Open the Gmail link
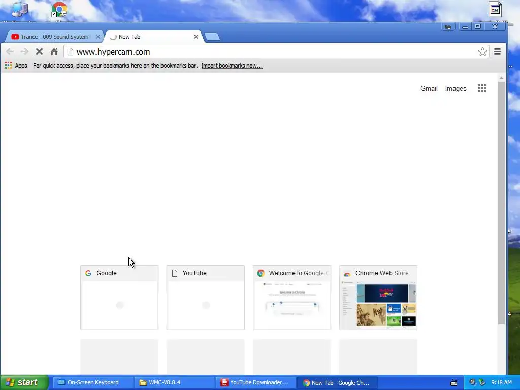 429,88
